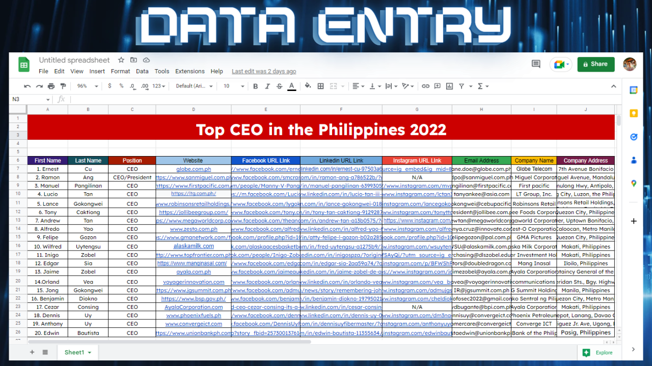The height and width of the screenshot is (366, 652).
Task: Open the Extensions menu
Action: tap(190, 72)
